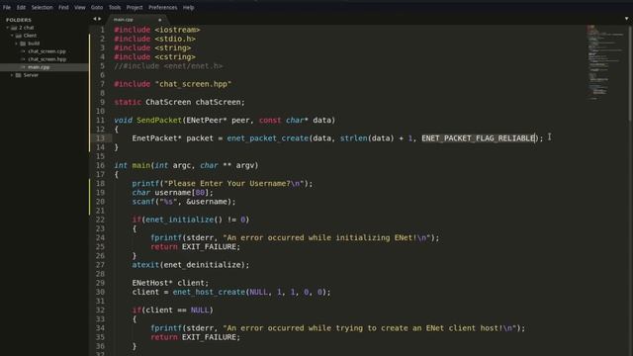Click strlen on line 13
The height and width of the screenshot is (356, 633).
pyautogui.click(x=354, y=138)
